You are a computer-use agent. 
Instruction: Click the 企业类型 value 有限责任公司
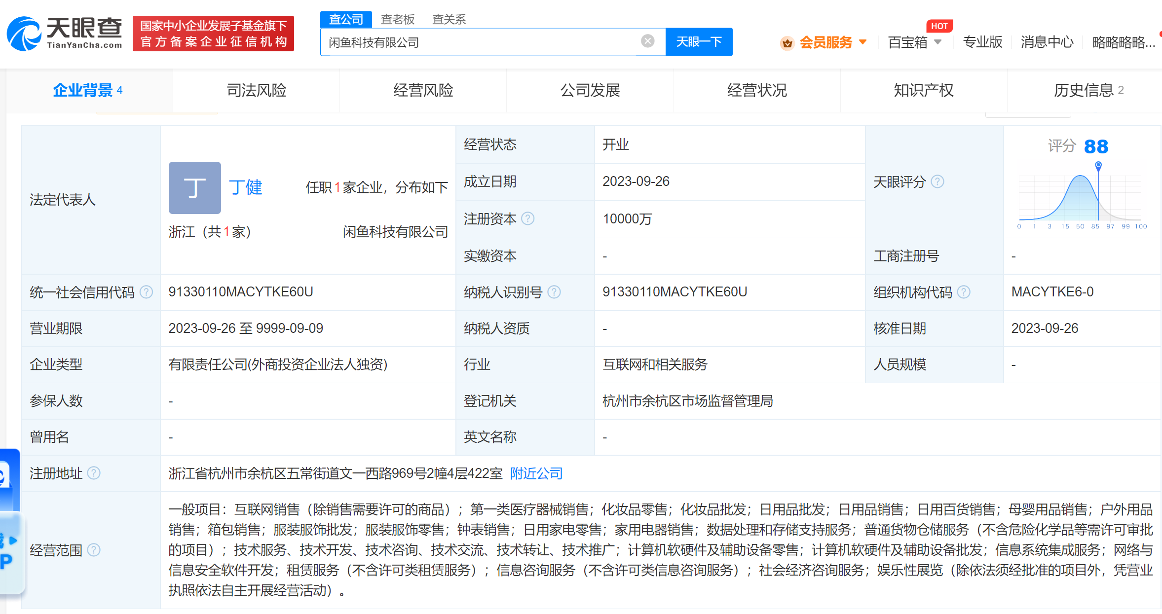pyautogui.click(x=278, y=364)
